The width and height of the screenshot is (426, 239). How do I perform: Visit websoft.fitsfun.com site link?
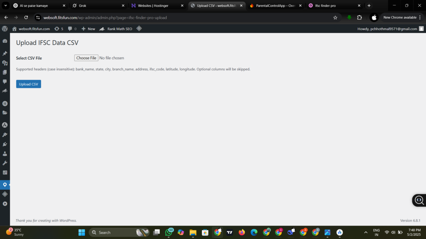pyautogui.click(x=31, y=29)
